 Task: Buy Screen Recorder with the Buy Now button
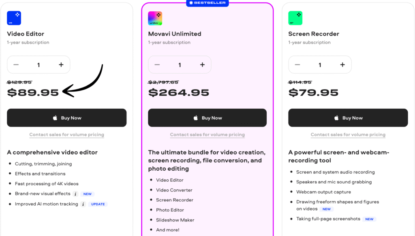(x=348, y=118)
